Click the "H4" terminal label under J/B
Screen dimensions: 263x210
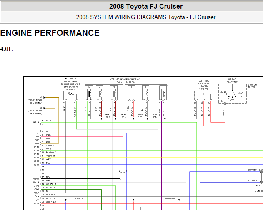(202, 103)
